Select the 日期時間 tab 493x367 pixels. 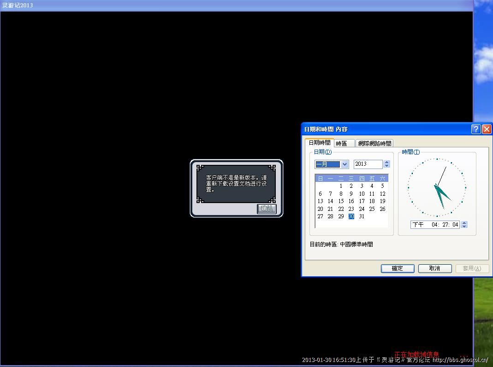pyautogui.click(x=319, y=143)
